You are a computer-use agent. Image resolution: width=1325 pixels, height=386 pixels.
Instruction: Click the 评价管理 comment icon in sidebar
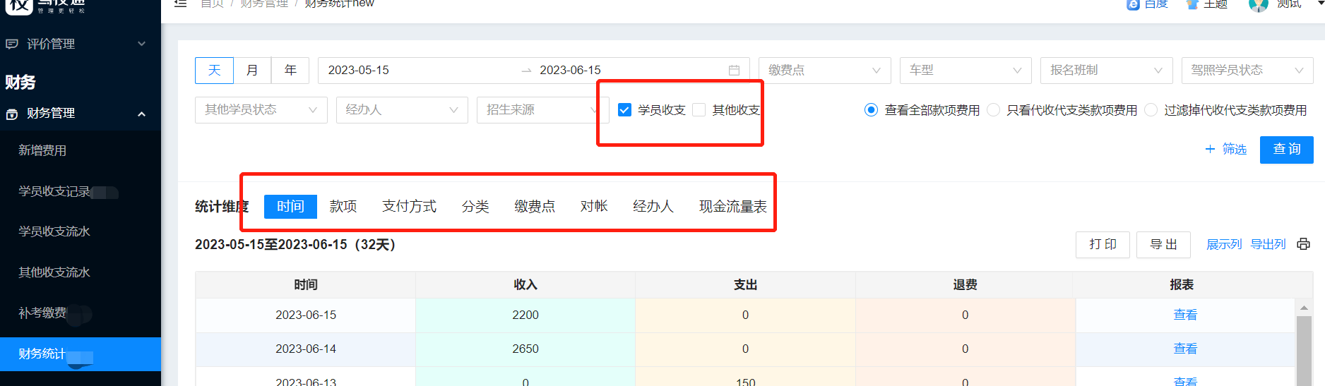click(x=11, y=44)
